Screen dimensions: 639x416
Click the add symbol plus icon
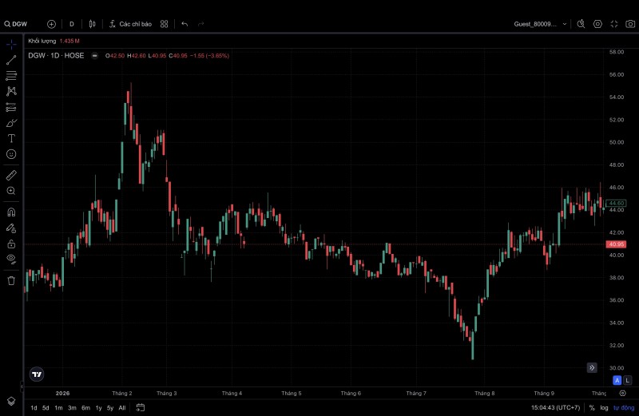point(51,24)
